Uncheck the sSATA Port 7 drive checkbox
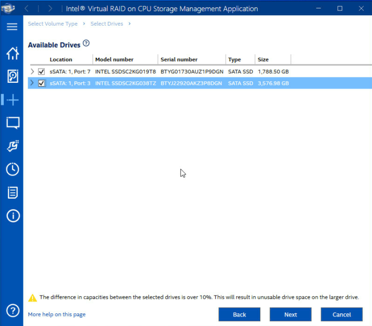The height and width of the screenshot is (326, 372). pos(41,71)
